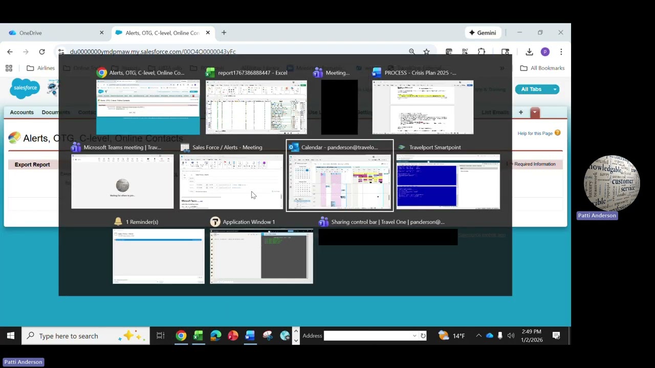Go back in Chrome
Image resolution: width=655 pixels, height=368 pixels.
10,52
